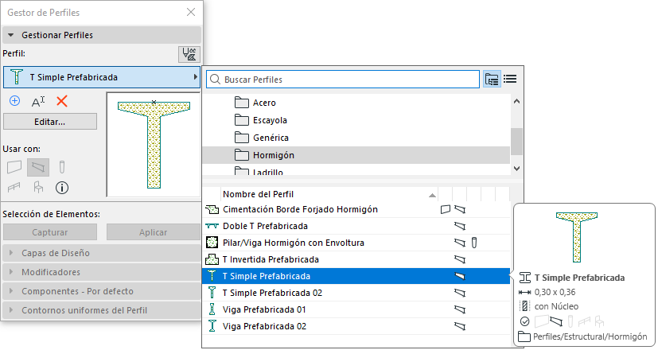Collapse the Gestionar Perfiles section
The image size is (658, 350).
[11, 35]
